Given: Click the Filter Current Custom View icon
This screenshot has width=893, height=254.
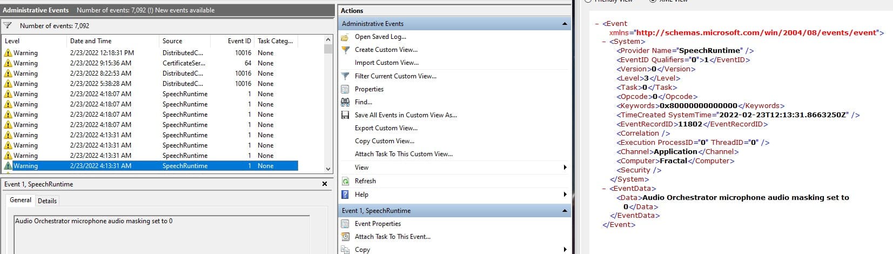Looking at the screenshot, I should tap(345, 76).
